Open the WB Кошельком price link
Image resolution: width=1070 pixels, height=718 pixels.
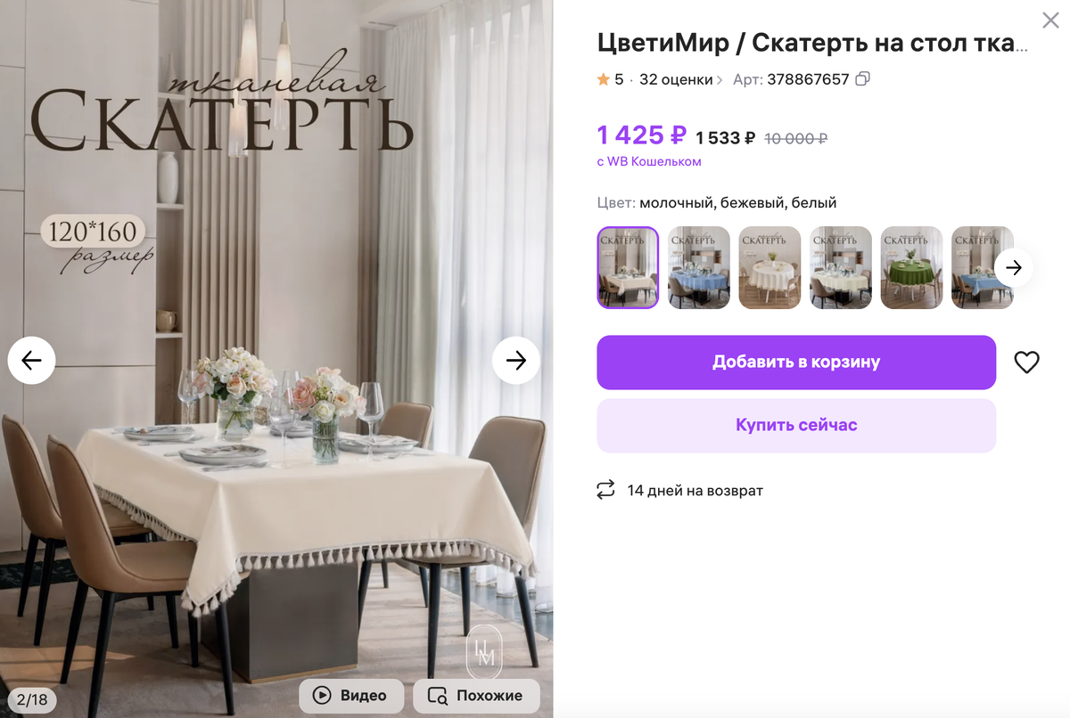click(649, 161)
